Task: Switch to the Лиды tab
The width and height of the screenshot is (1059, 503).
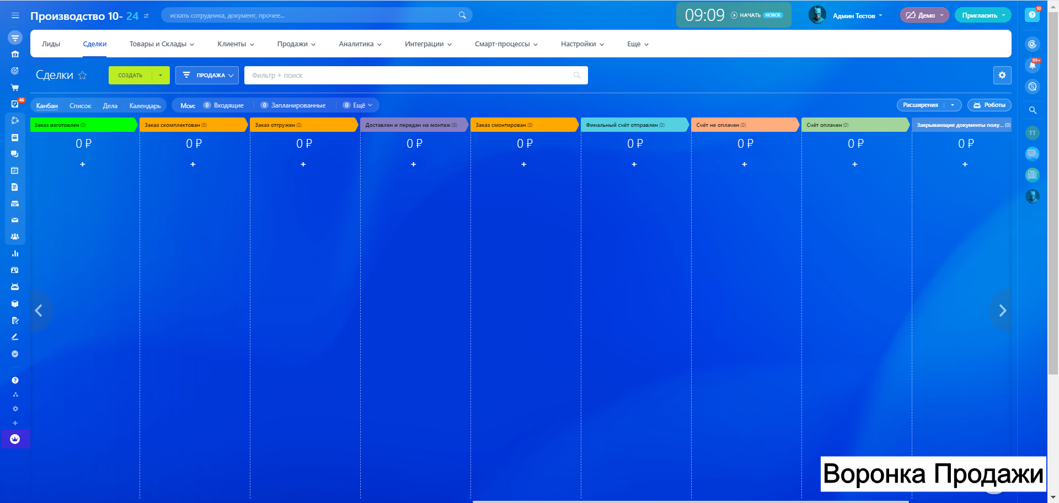Action: click(x=51, y=44)
